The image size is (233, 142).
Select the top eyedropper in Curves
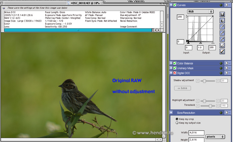point(222,27)
